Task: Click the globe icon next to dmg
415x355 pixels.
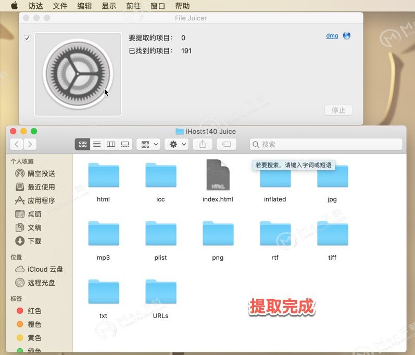Action: pos(346,35)
